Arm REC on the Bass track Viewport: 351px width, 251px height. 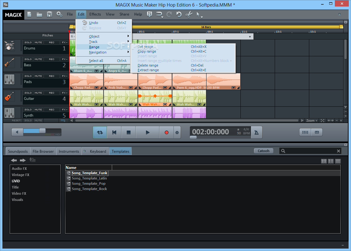tap(52, 59)
